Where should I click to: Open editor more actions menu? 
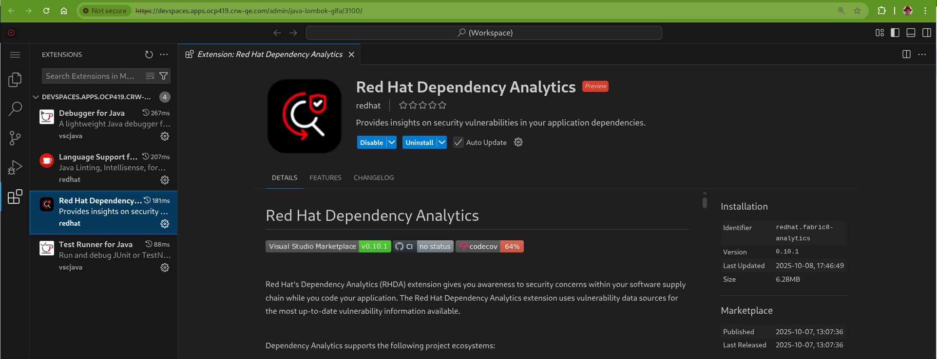pos(922,54)
